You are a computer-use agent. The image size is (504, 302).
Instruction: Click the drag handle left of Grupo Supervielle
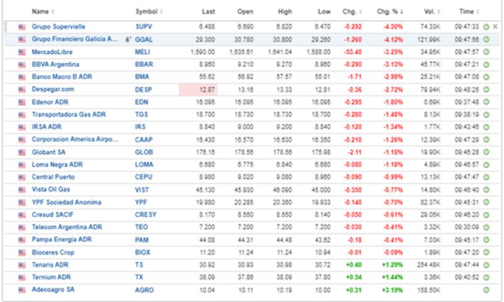(7, 26)
